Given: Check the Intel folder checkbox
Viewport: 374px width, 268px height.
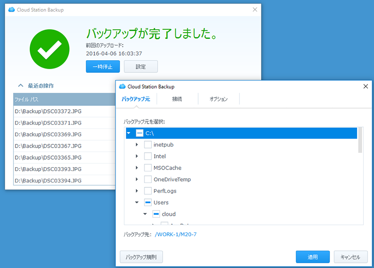Looking at the screenshot, I should click(148, 156).
